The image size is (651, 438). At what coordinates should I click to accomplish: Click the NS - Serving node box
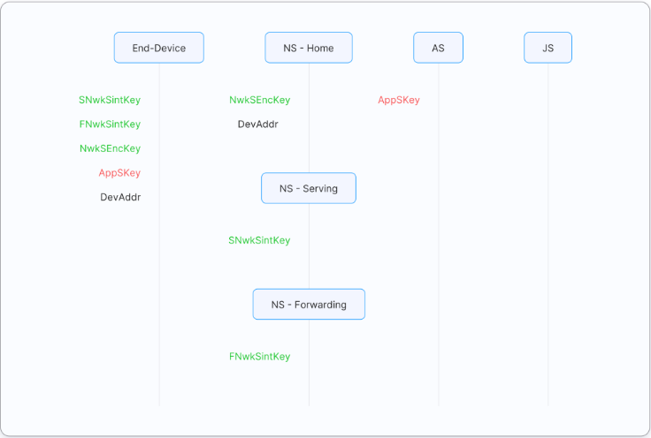(309, 188)
